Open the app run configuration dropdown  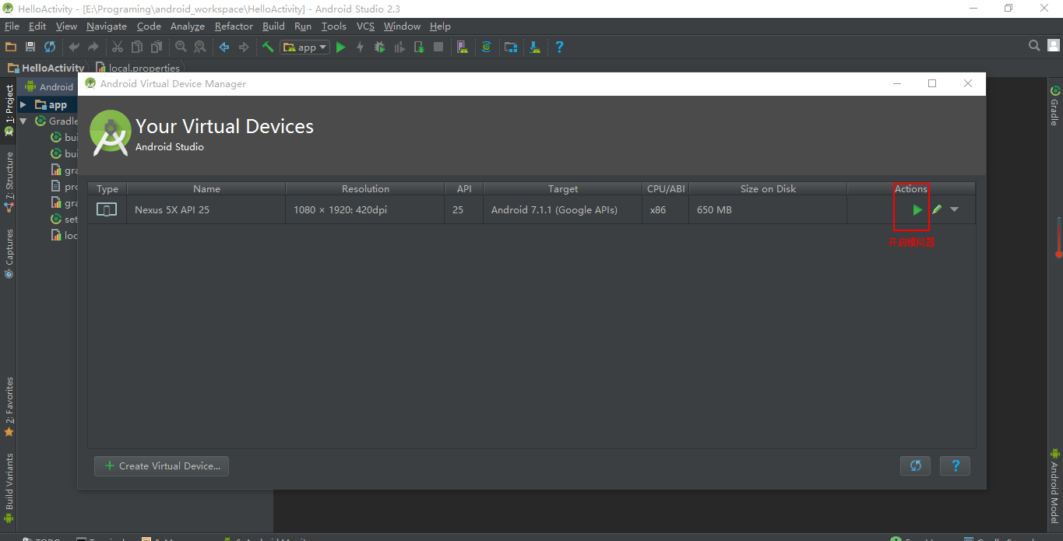(x=304, y=47)
